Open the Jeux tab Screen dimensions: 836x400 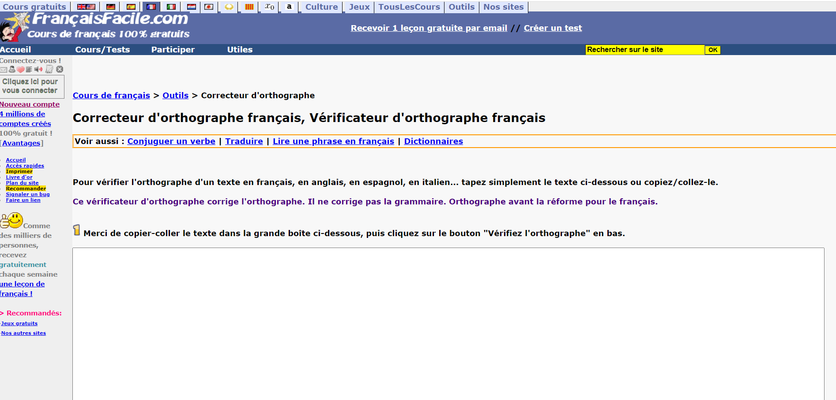point(359,7)
